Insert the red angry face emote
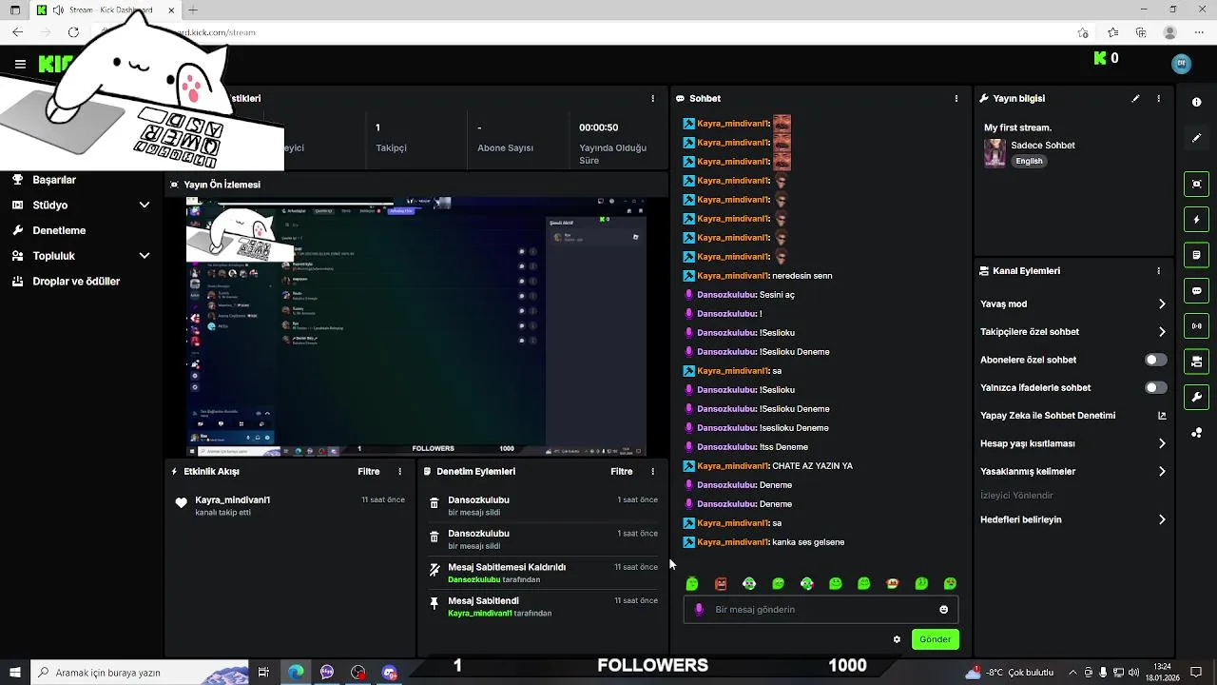 click(721, 583)
